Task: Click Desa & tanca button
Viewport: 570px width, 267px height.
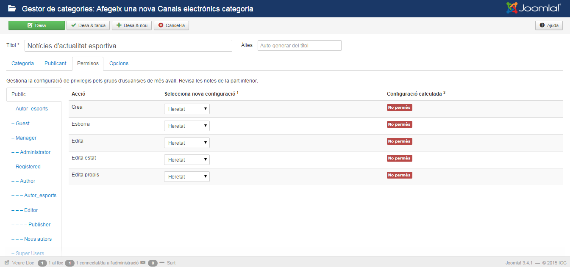Action: click(88, 25)
